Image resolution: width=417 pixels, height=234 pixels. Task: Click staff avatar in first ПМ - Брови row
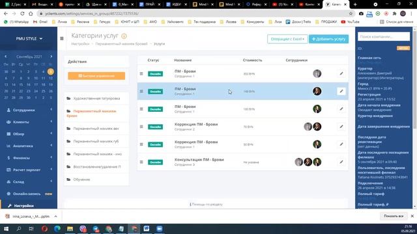click(x=317, y=73)
